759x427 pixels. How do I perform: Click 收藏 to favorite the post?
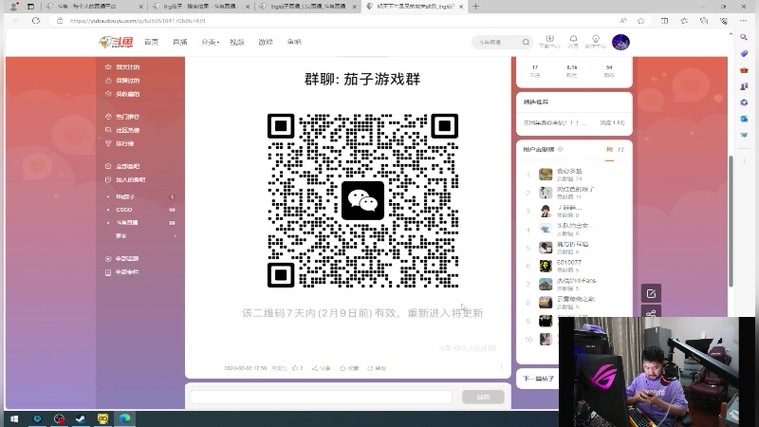[349, 368]
